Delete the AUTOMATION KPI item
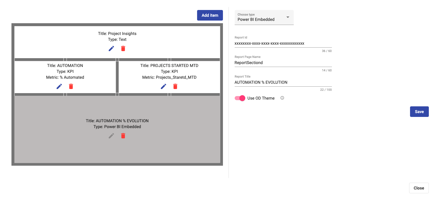Image resolution: width=435 pixels, height=198 pixels. tap(71, 86)
